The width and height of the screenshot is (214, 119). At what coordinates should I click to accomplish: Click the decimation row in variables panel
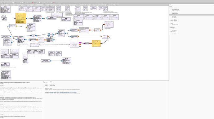106,91
